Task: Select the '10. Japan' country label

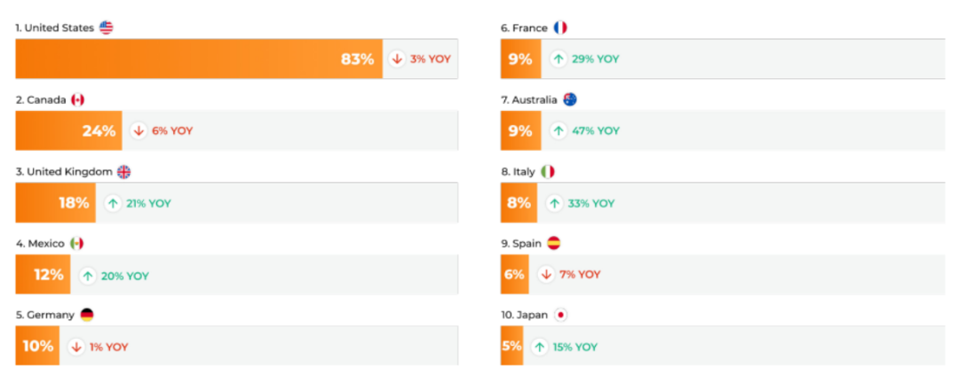Action: click(x=525, y=315)
